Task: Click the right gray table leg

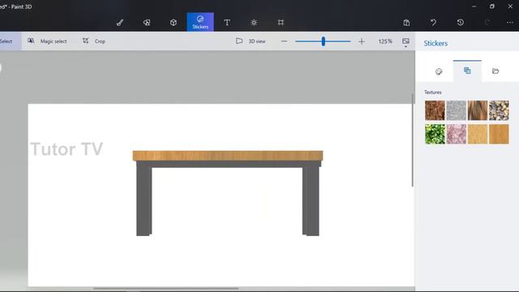Action: tap(311, 201)
